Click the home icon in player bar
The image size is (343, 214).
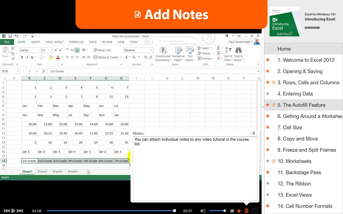tap(232, 211)
